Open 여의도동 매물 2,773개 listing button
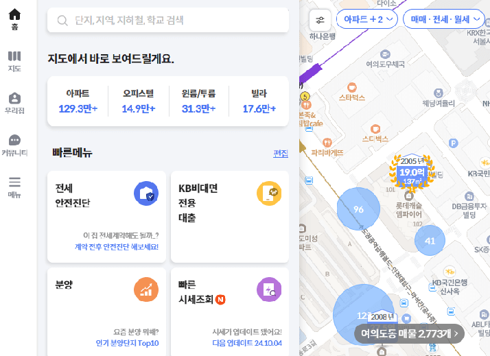 tap(409, 334)
